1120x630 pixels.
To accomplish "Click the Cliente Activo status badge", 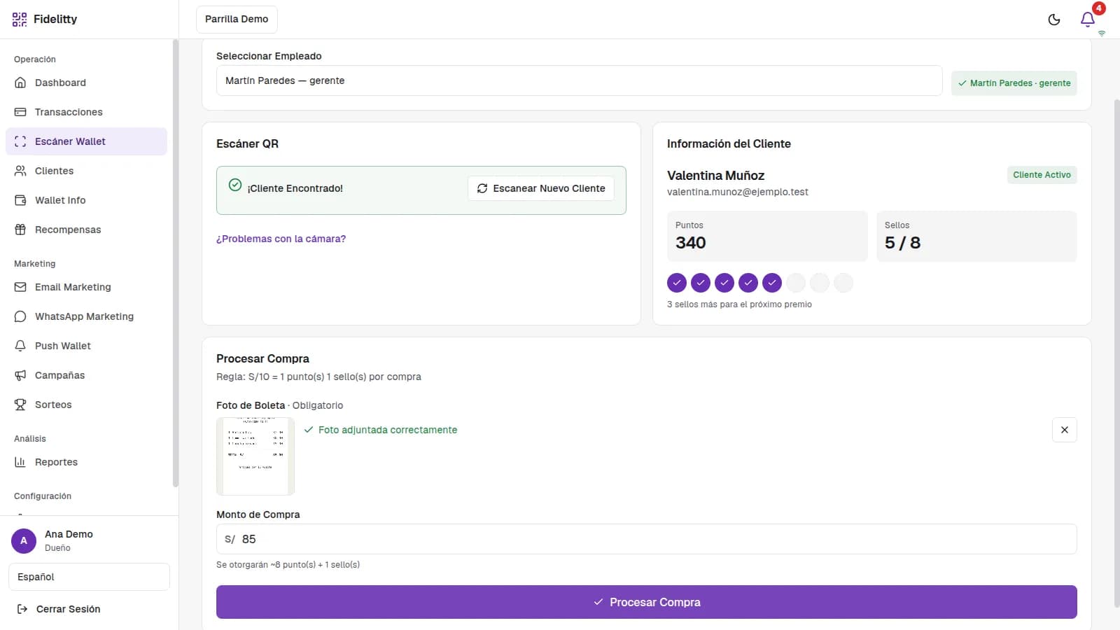I will 1042,175.
